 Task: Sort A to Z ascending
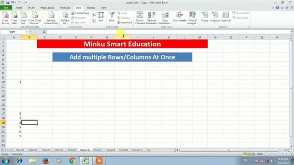click(94, 15)
